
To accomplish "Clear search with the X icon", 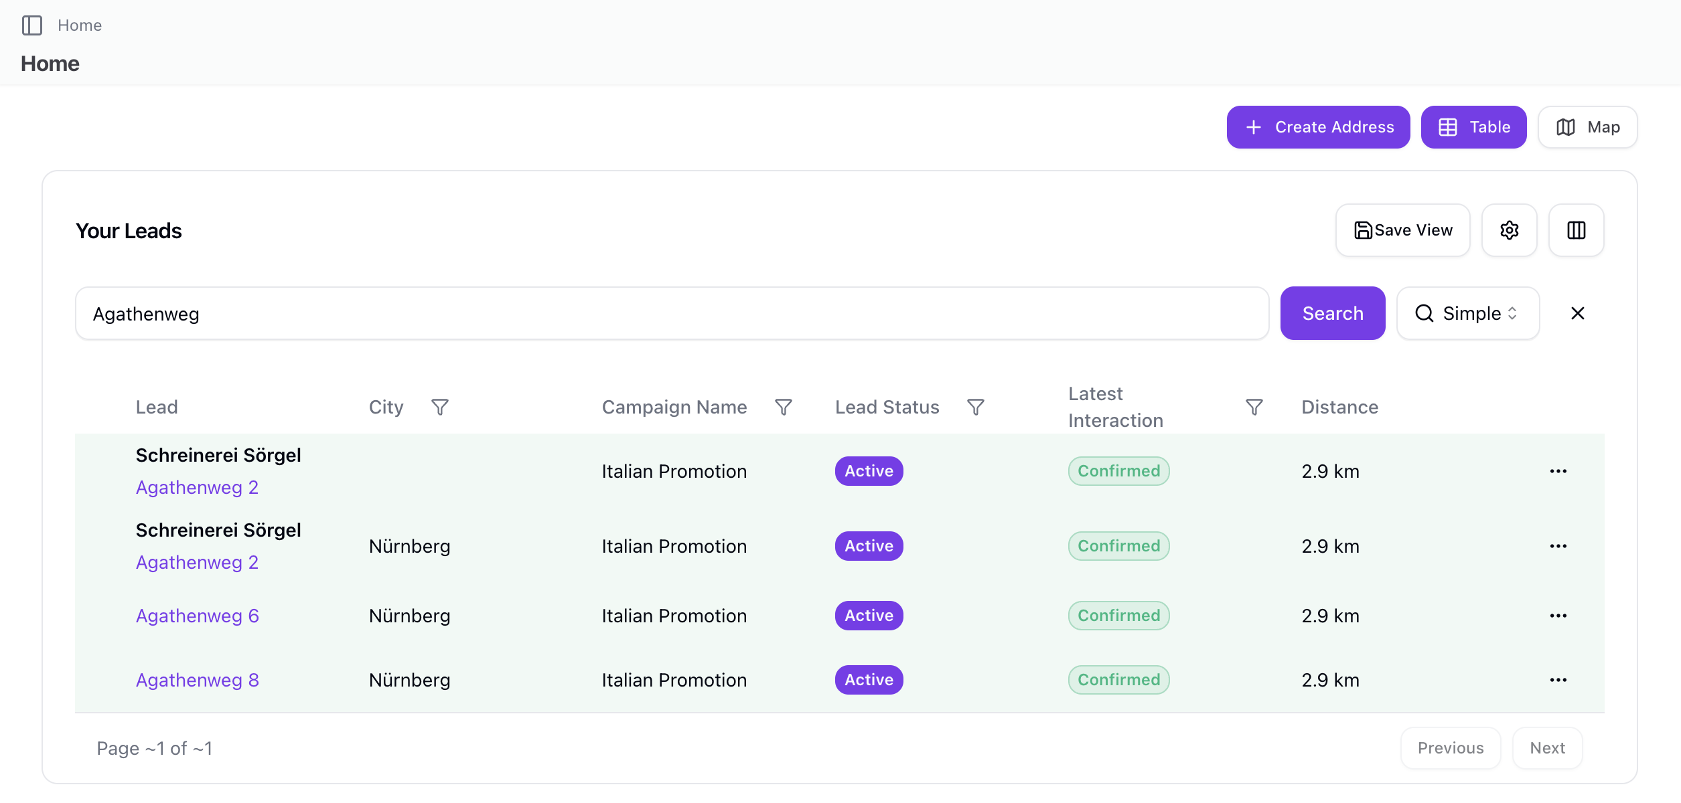I will (x=1577, y=313).
